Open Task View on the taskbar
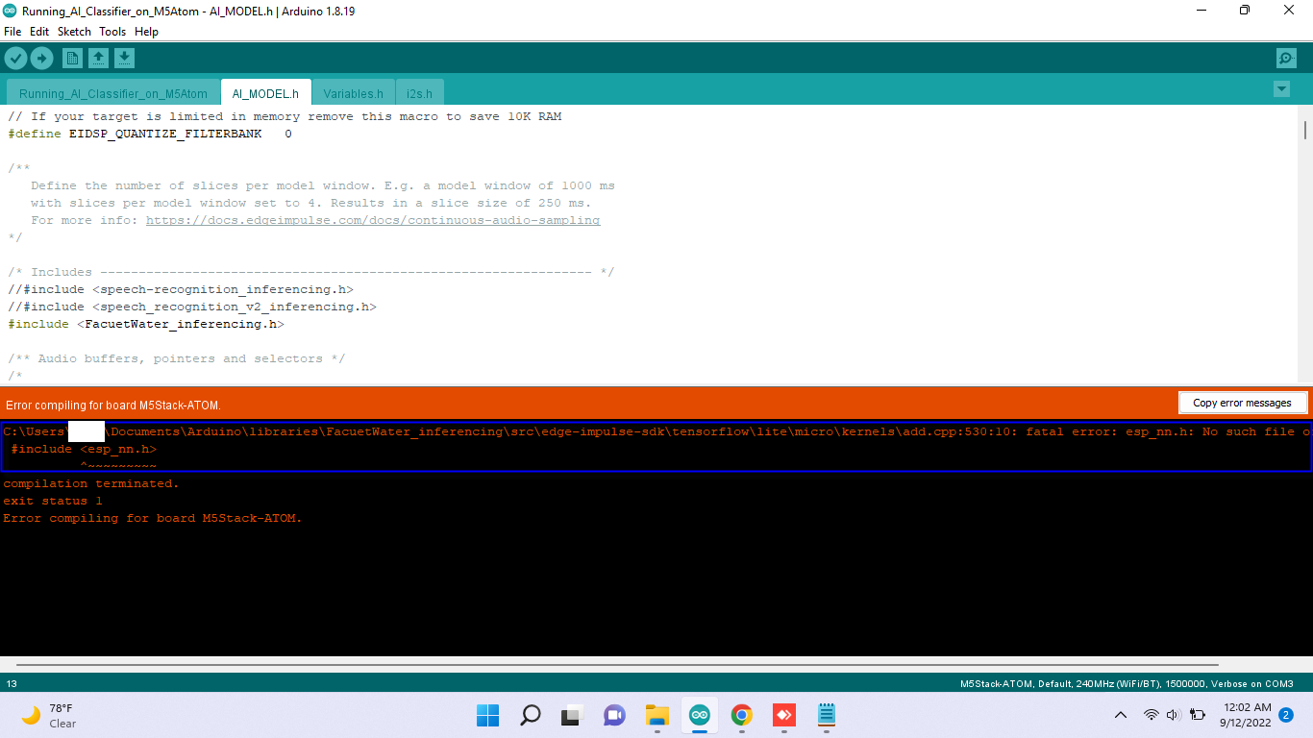1313x738 pixels. pyautogui.click(x=572, y=715)
